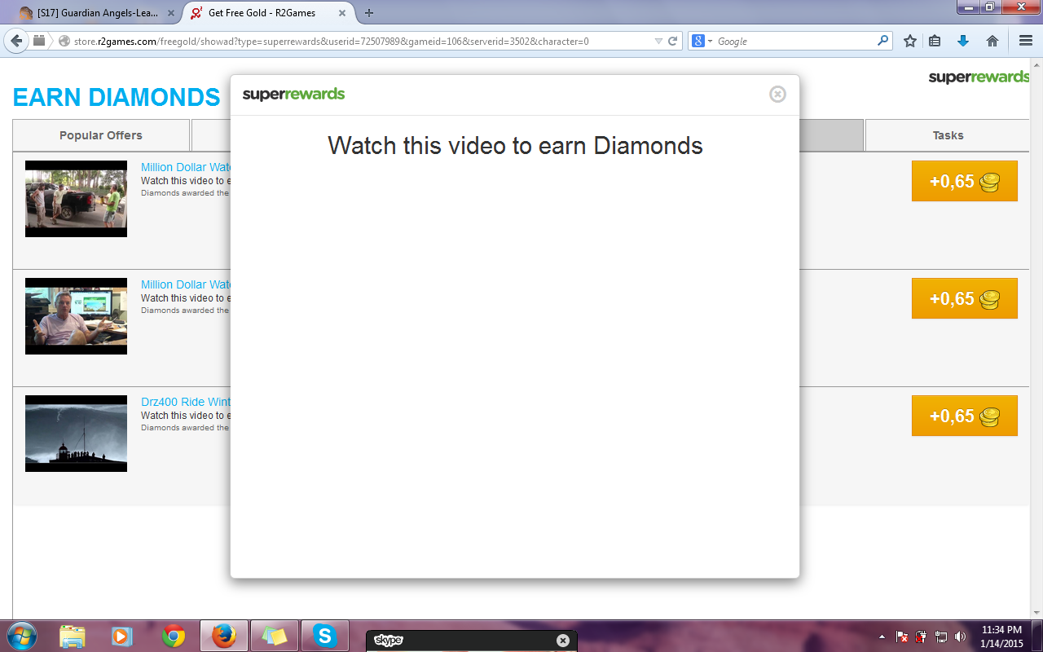Screen dimensions: 1043x652
Task: Open the Firefox hamburger menu
Action: (x=1026, y=42)
